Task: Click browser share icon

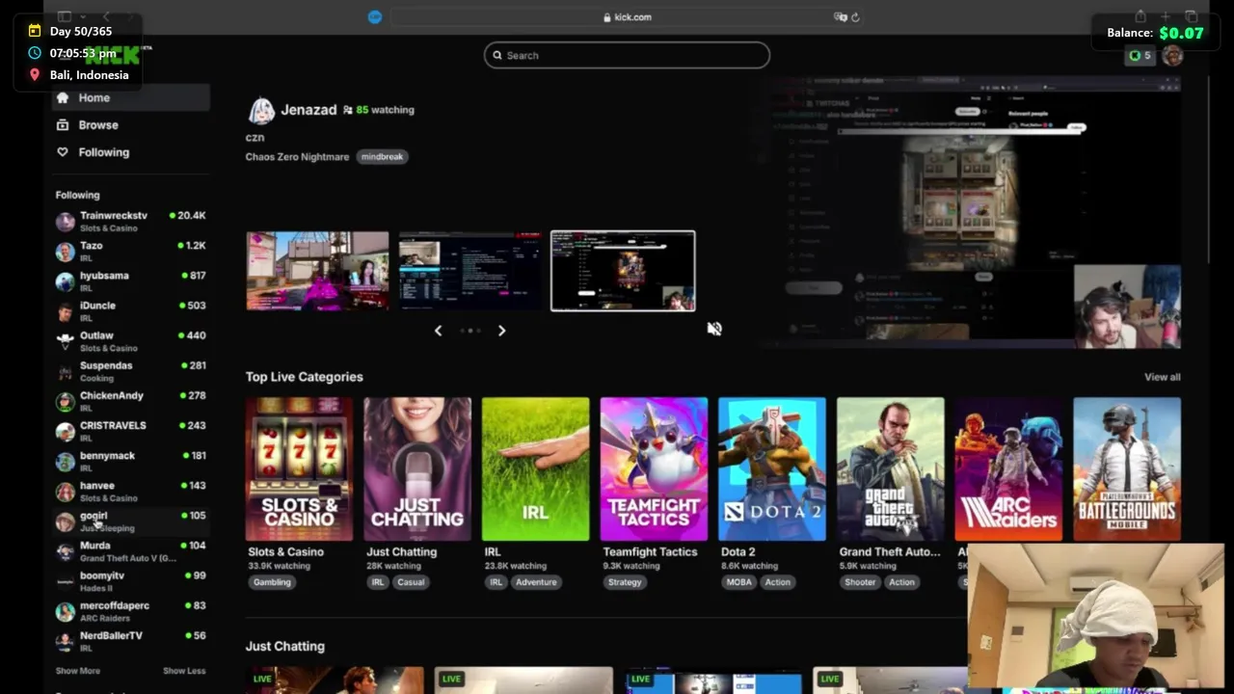Action: click(1140, 16)
